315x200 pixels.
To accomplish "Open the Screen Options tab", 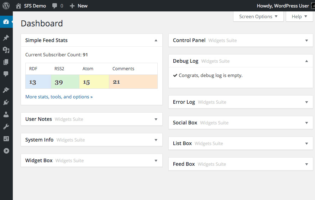I will point(258,16).
